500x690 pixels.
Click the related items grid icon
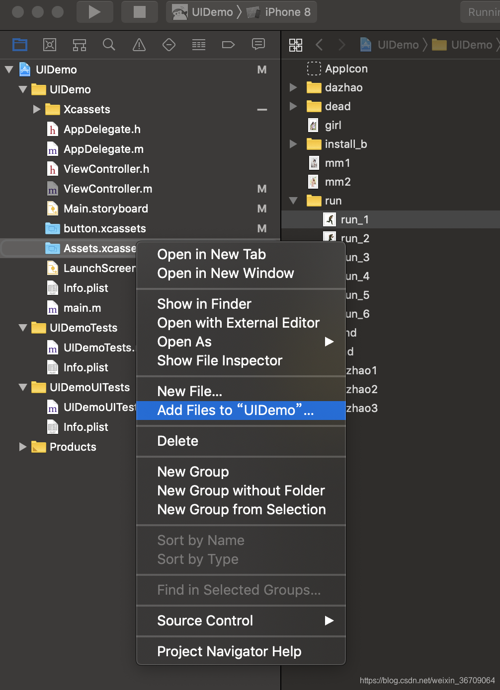click(x=296, y=45)
